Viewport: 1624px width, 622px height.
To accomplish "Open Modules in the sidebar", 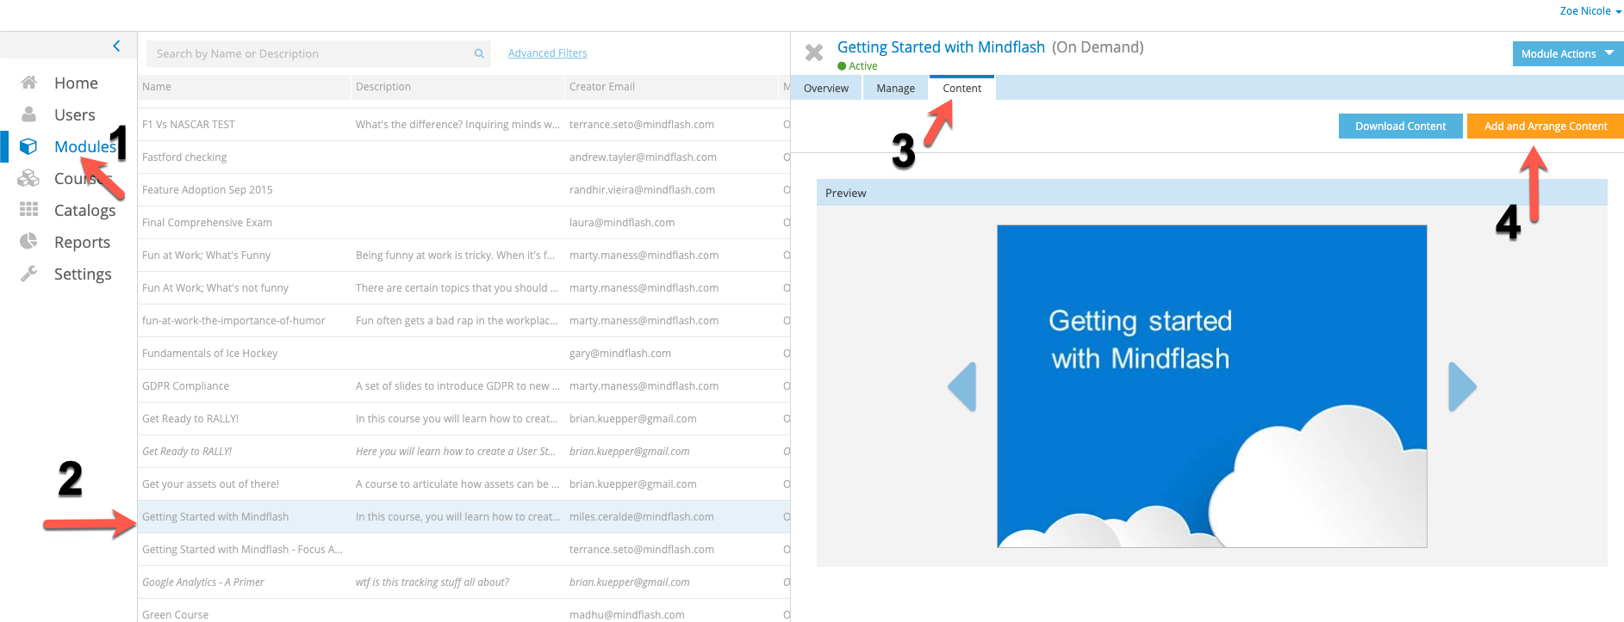I will pos(84,146).
